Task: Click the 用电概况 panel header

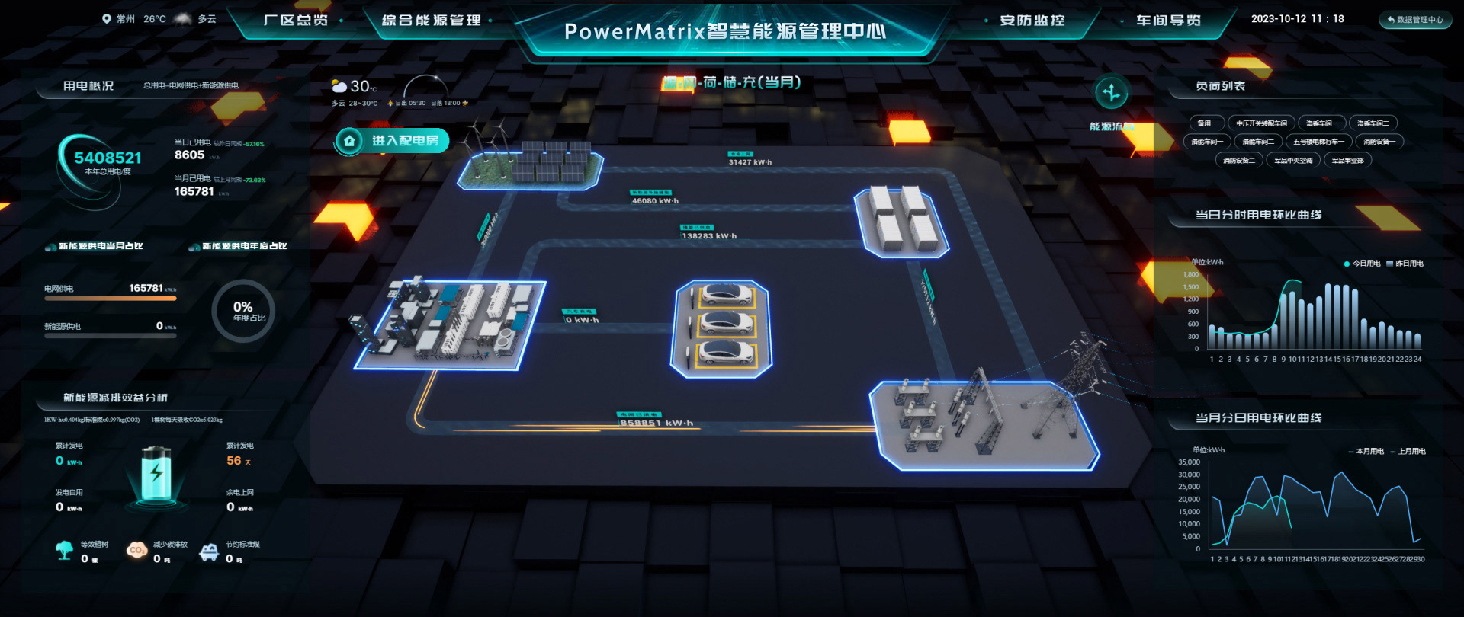Action: pyautogui.click(x=88, y=86)
